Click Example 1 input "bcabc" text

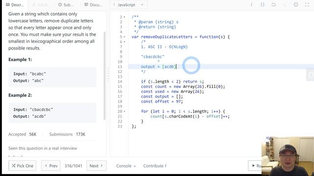tap(29, 74)
